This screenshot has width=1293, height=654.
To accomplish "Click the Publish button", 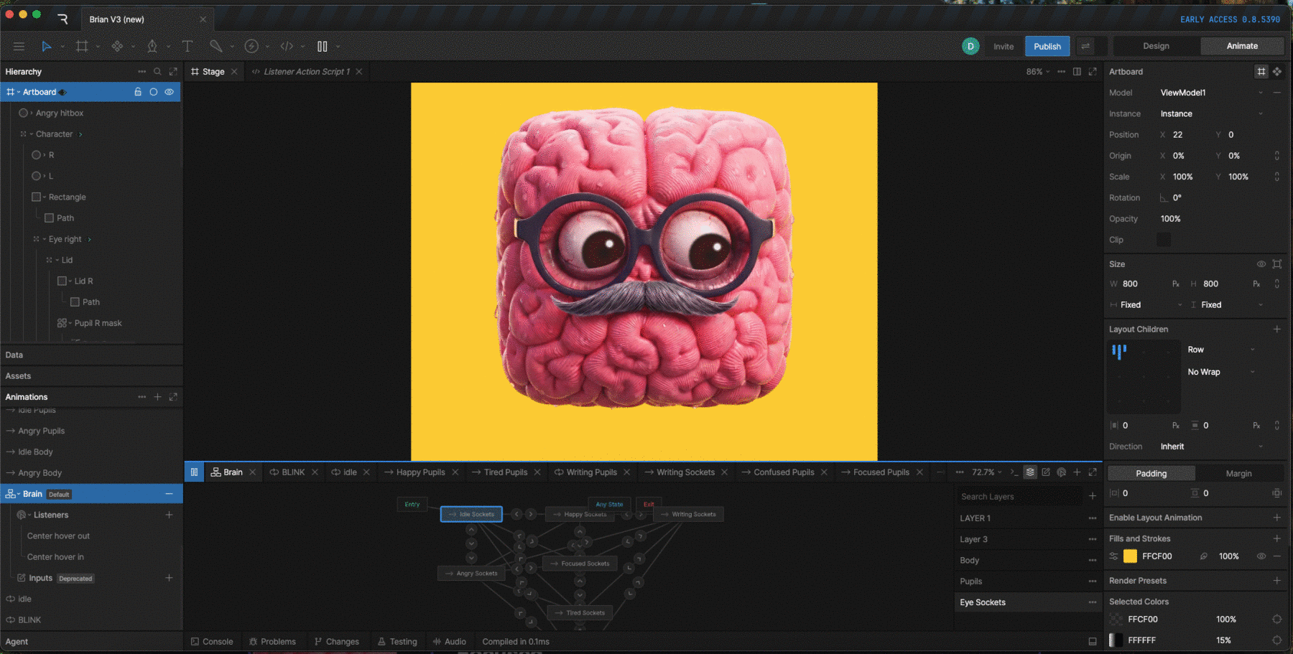I will click(x=1047, y=46).
